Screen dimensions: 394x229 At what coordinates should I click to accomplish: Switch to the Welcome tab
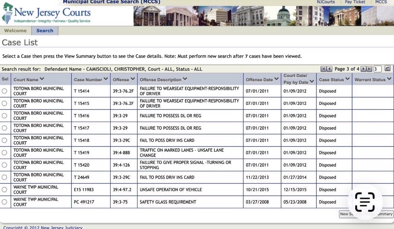tap(15, 31)
